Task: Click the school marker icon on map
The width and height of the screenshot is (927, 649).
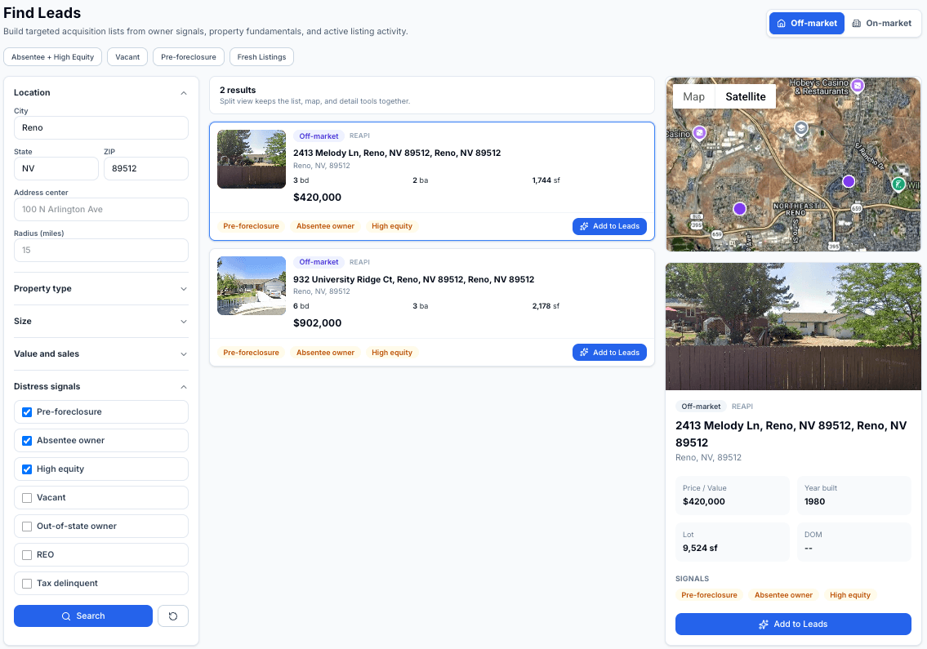Action: tap(800, 128)
